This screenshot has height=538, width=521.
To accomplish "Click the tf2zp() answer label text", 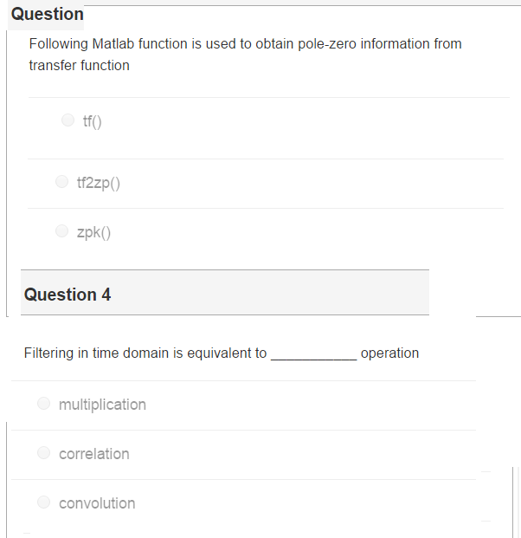I will 99,183.
